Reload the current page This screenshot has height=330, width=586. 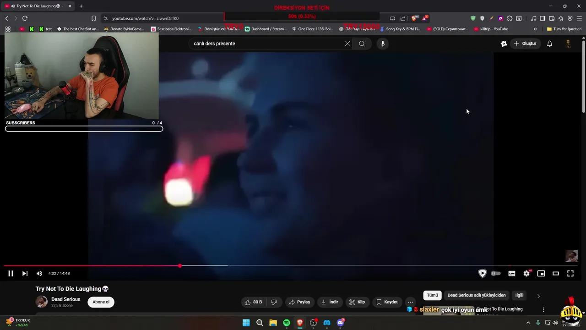(25, 18)
